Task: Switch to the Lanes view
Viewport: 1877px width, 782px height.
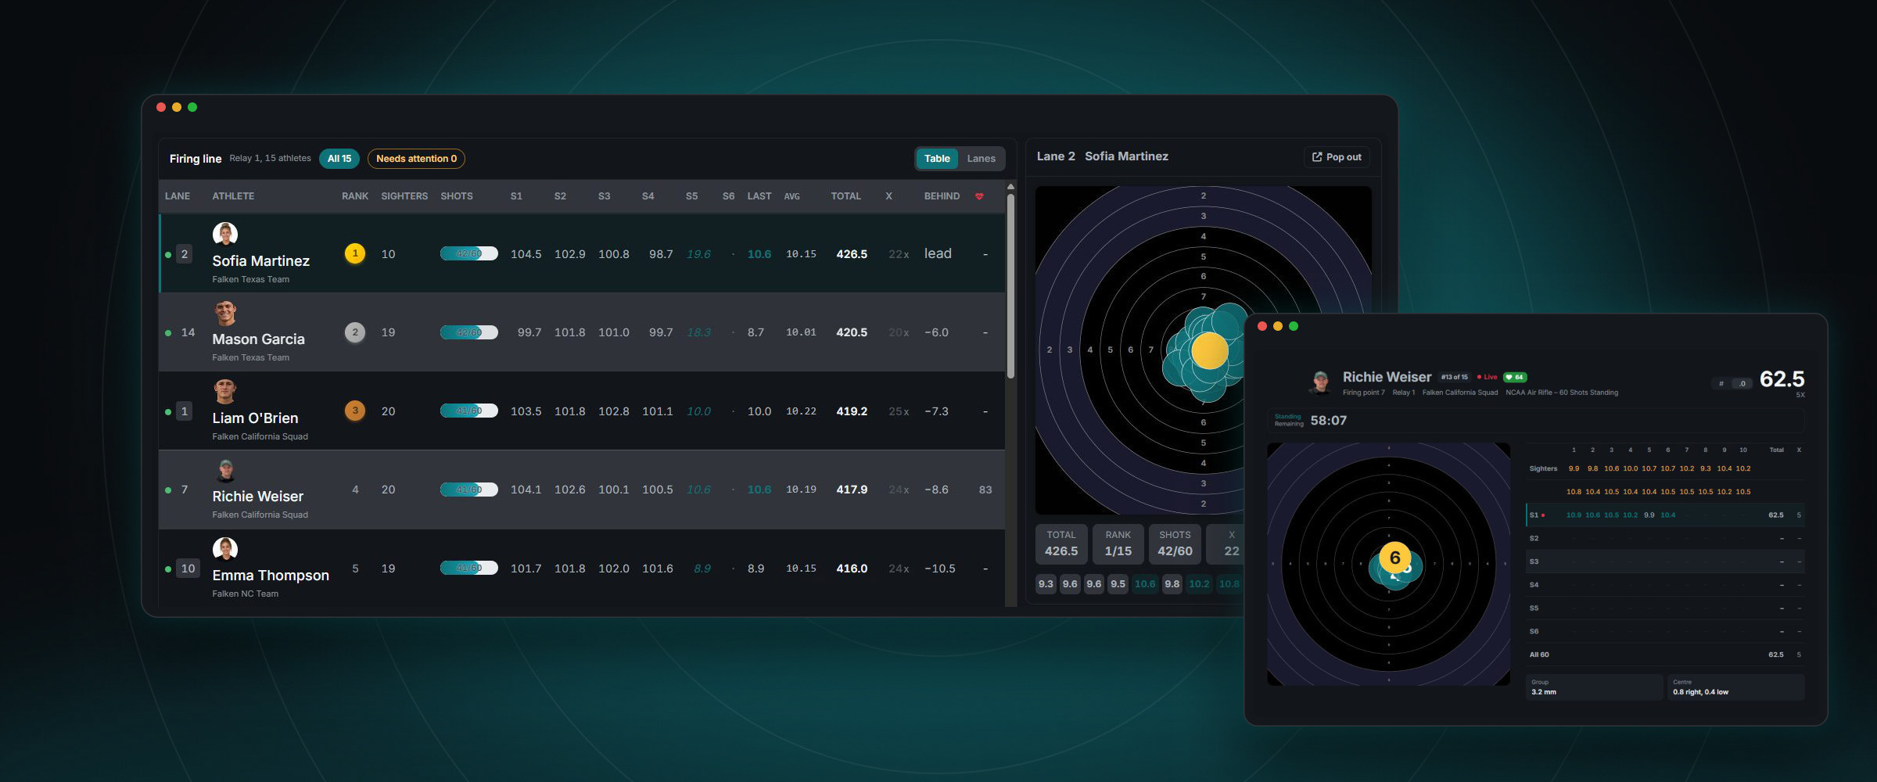Action: [x=981, y=159]
